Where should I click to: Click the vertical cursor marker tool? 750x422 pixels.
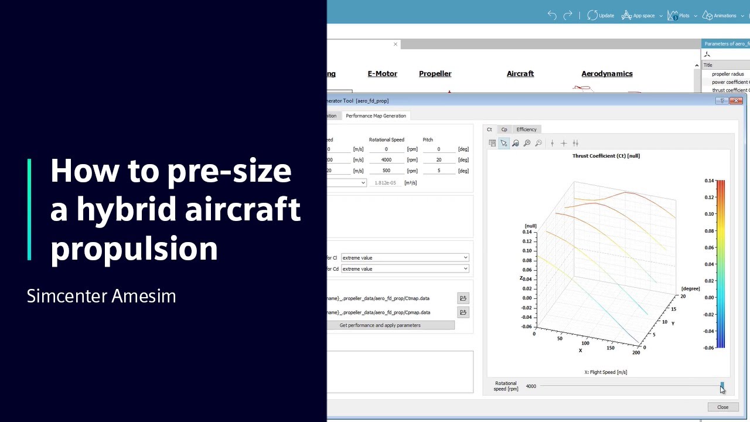tap(552, 143)
